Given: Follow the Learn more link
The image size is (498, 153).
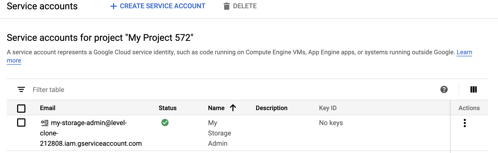Looking at the screenshot, I should (x=464, y=52).
